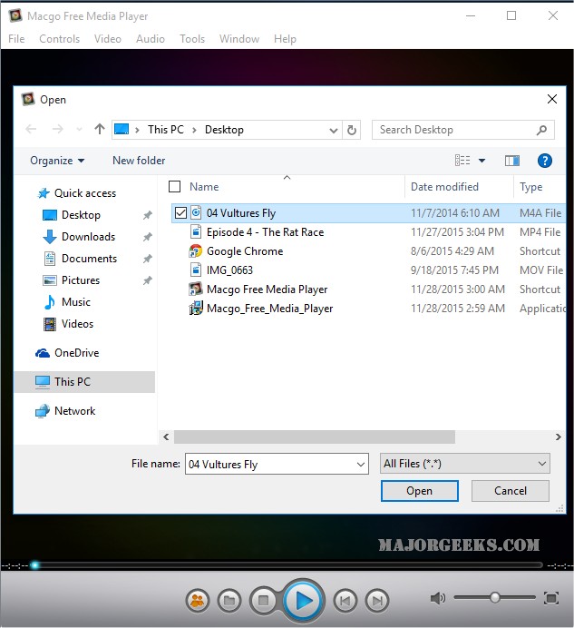Open Pictures in navigation pane
Image resolution: width=574 pixels, height=628 pixels.
pyautogui.click(x=81, y=280)
